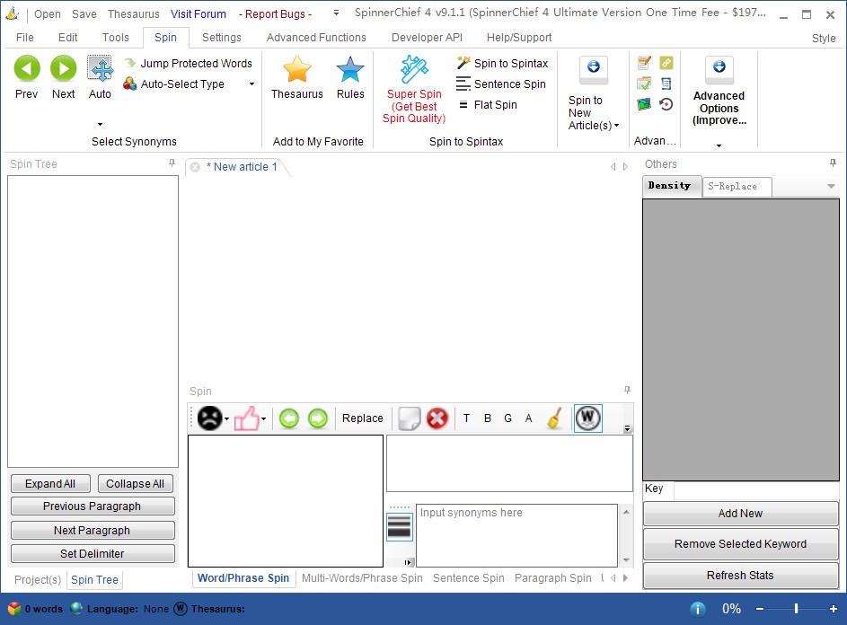Click the pink thumbs-up icon
This screenshot has height=625, width=847.
click(x=246, y=418)
